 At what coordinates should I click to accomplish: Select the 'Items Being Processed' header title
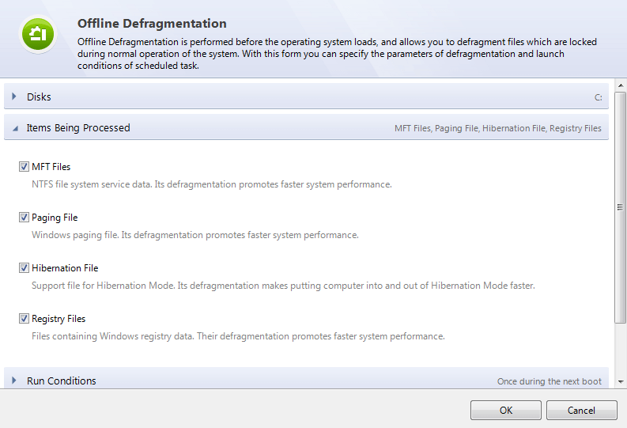(x=78, y=128)
